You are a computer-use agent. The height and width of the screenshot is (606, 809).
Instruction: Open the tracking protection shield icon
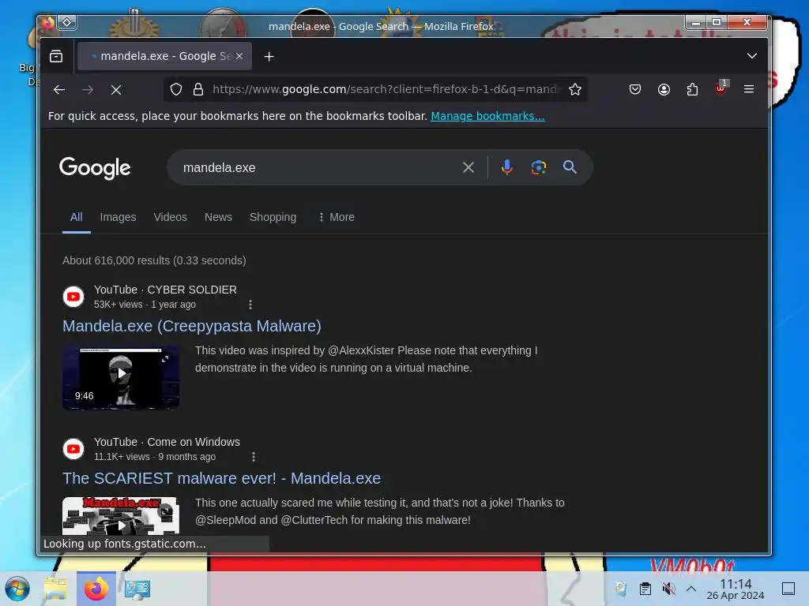pyautogui.click(x=176, y=89)
